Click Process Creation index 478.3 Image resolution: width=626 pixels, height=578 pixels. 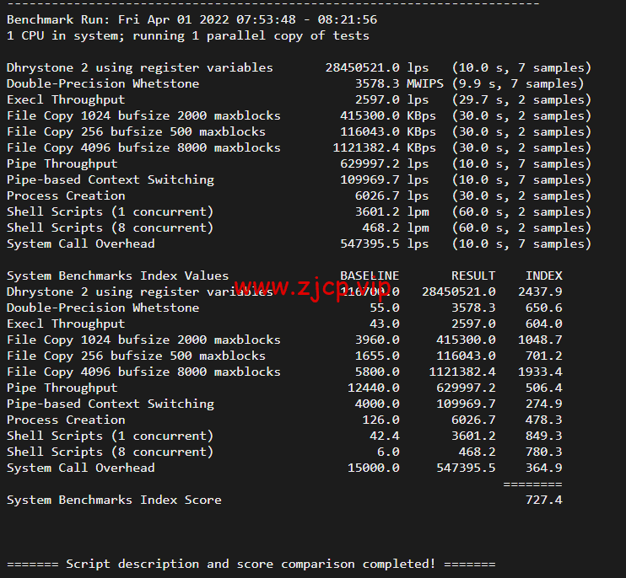pos(544,420)
